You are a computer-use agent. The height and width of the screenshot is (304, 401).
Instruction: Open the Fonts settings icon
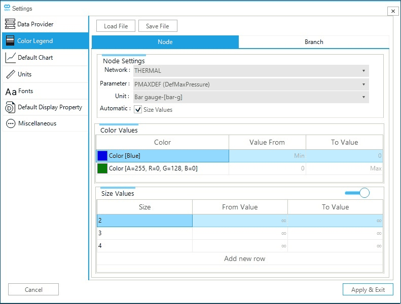point(11,92)
